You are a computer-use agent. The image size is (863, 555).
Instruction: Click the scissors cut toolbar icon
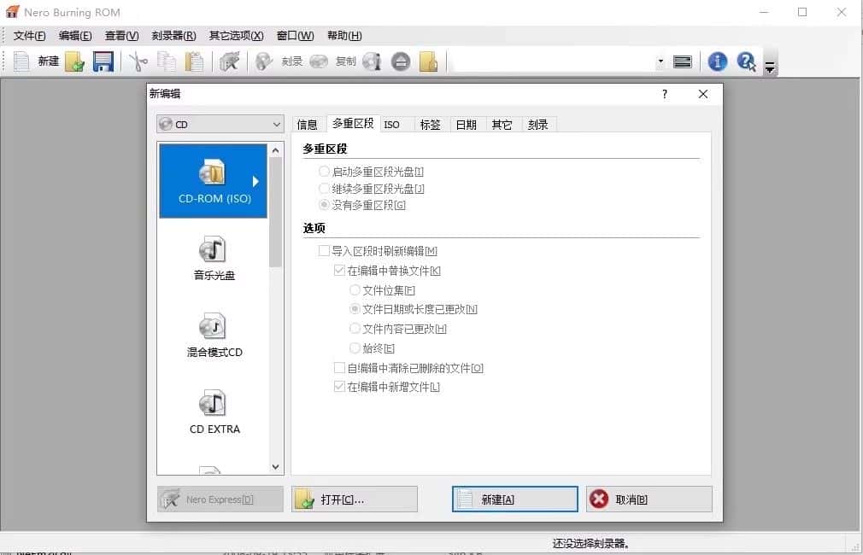point(137,61)
